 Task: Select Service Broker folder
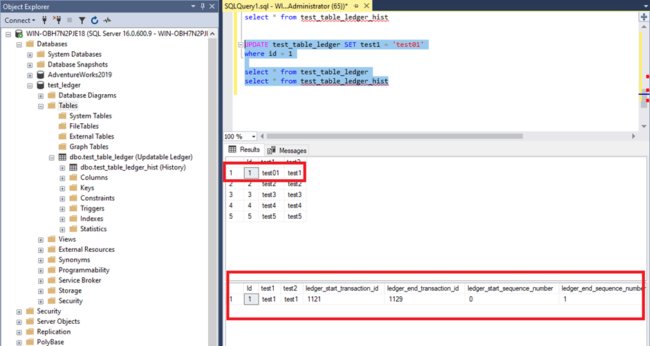[x=75, y=280]
